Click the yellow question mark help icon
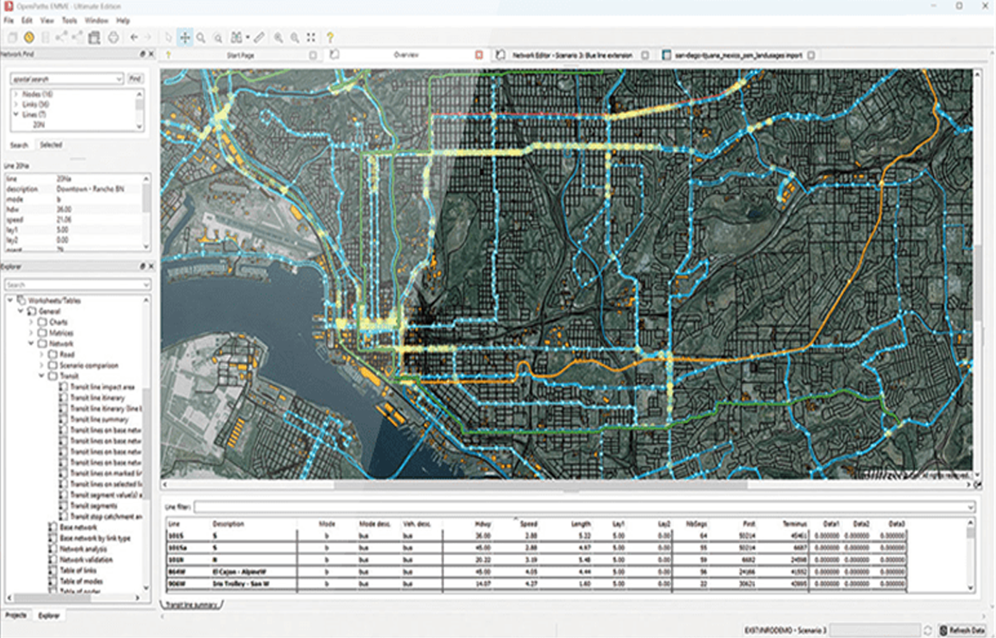Image resolution: width=996 pixels, height=638 pixels. click(x=329, y=37)
